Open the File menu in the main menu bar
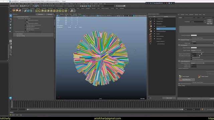The width and height of the screenshot is (214, 120). pyautogui.click(x=12, y=4)
